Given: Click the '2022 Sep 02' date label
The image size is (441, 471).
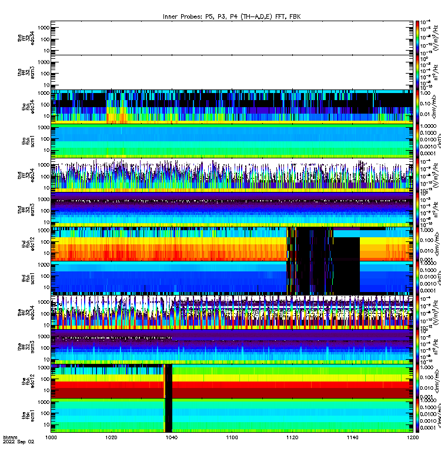Looking at the screenshot, I should (x=18, y=442).
